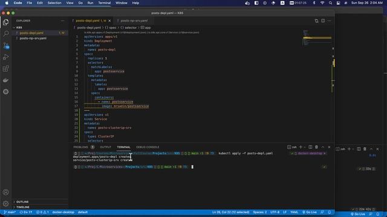Click the selector breadcrumb segment
The image size is (387, 217).
pos(128,28)
